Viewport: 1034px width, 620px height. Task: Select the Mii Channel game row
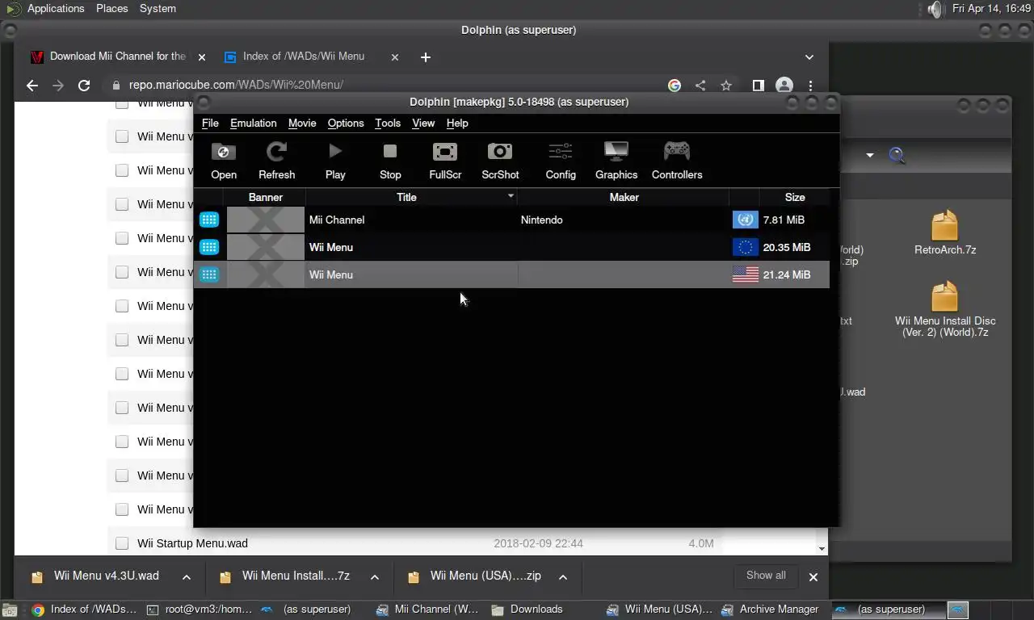coord(512,220)
